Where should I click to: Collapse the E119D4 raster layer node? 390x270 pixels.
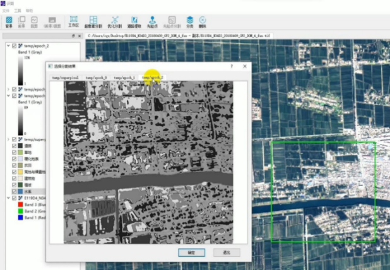click(8, 197)
